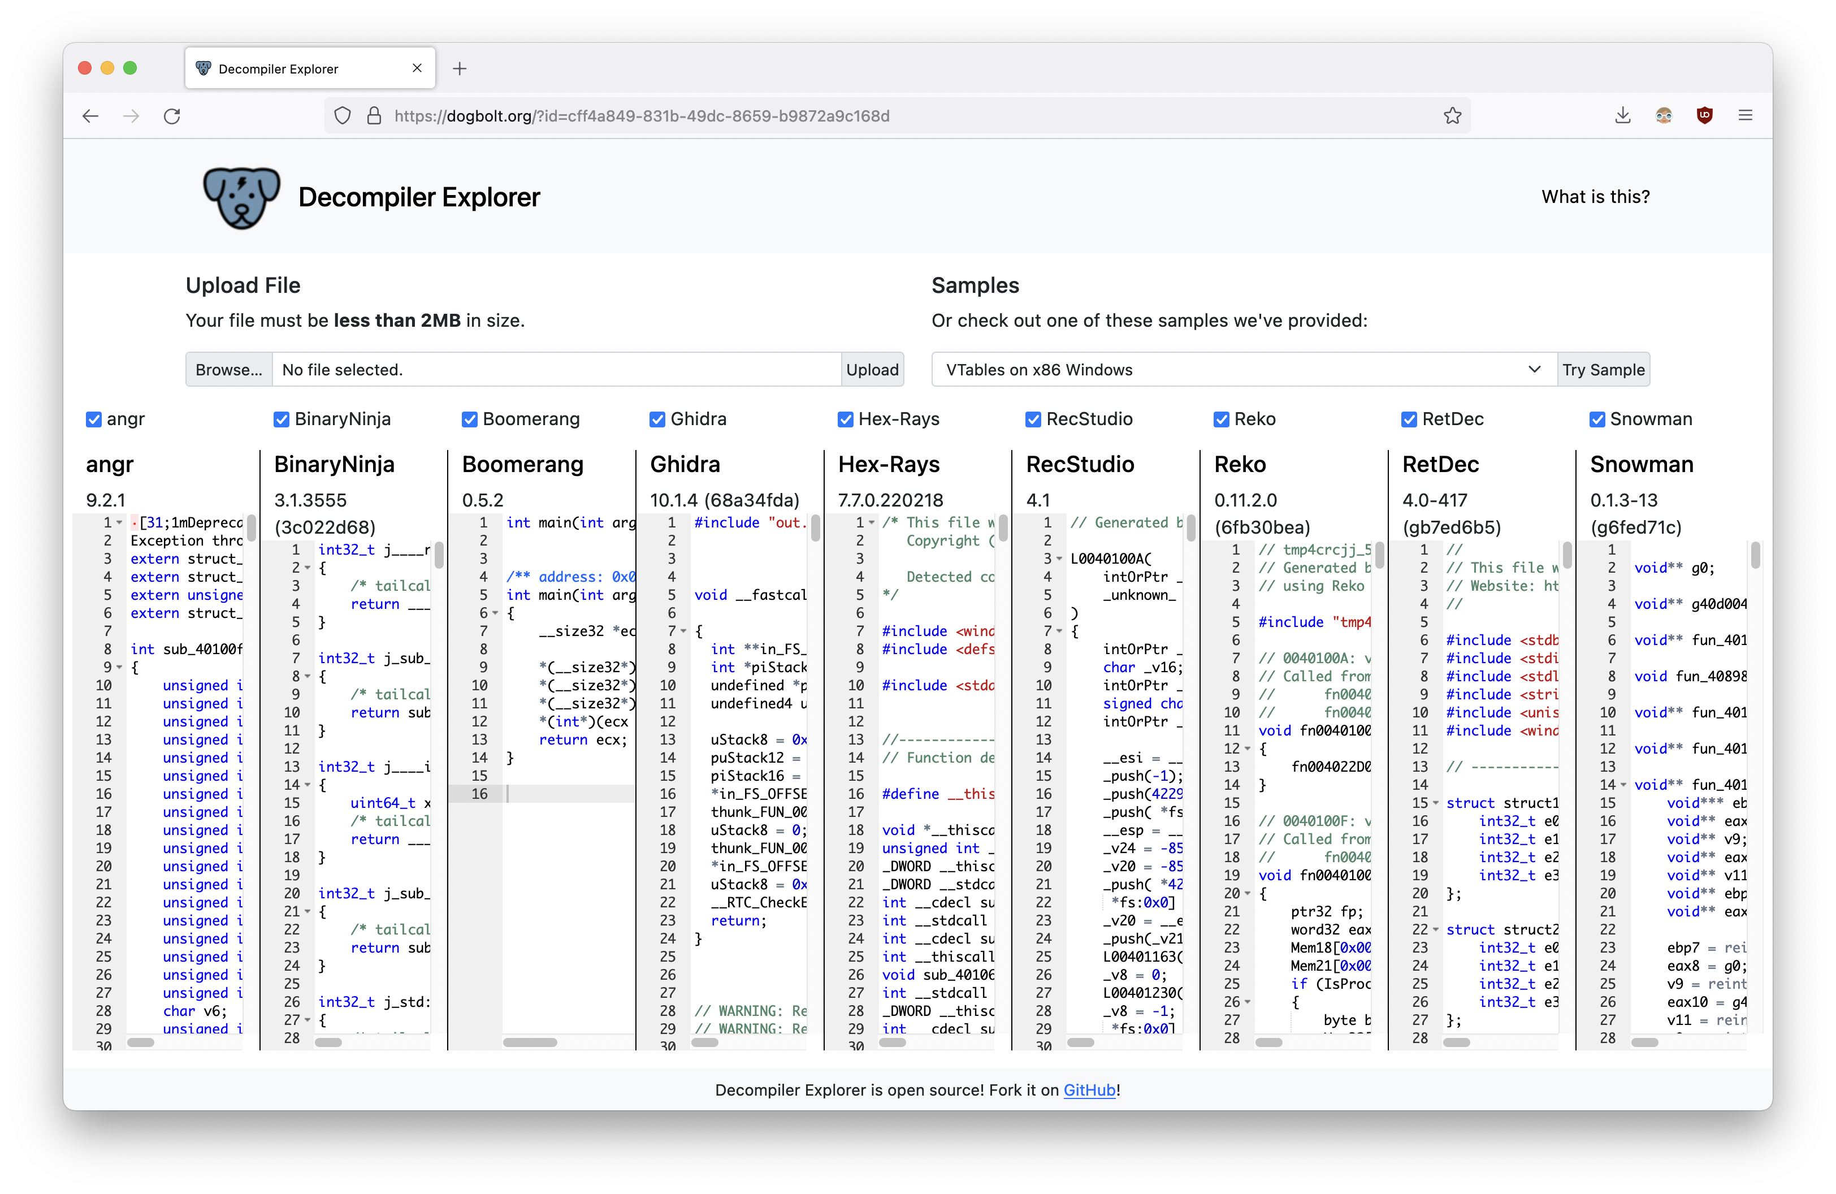The image size is (1836, 1194).
Task: Click the Hex-Rays vertical scrollbar thumb
Action: pyautogui.click(x=1003, y=529)
